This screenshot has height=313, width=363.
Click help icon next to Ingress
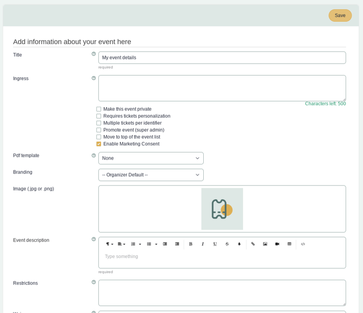pyautogui.click(x=93, y=78)
